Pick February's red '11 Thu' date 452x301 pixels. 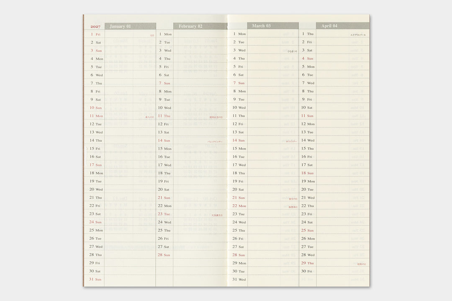tap(164, 116)
